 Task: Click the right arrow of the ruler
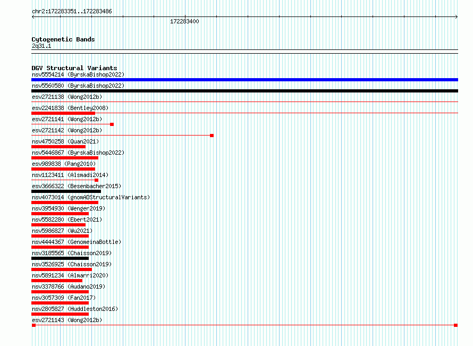pos(457,17)
